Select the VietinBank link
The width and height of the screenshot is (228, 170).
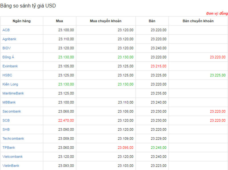[11, 166]
